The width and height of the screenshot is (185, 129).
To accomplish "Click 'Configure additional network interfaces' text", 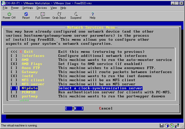I will click(x=102, y=56).
